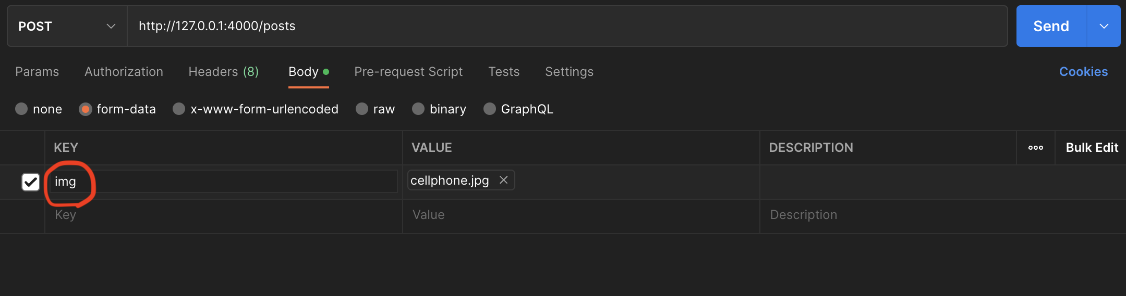
Task: Open the Cookies link
Action: point(1083,72)
